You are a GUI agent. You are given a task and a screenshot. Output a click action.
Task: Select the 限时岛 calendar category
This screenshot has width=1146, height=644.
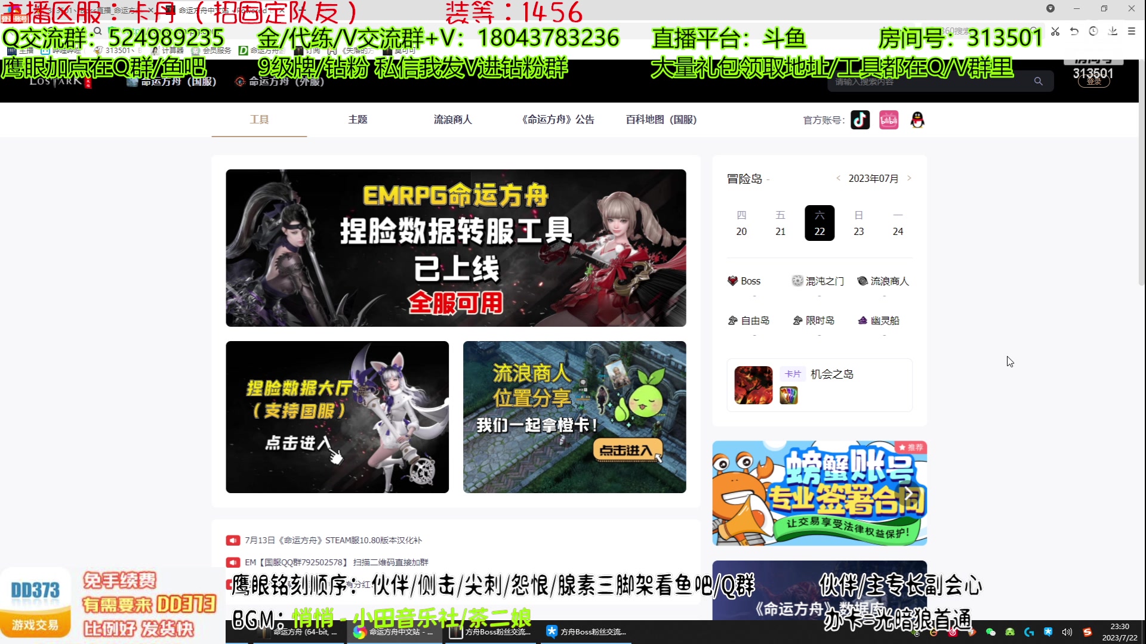(814, 320)
